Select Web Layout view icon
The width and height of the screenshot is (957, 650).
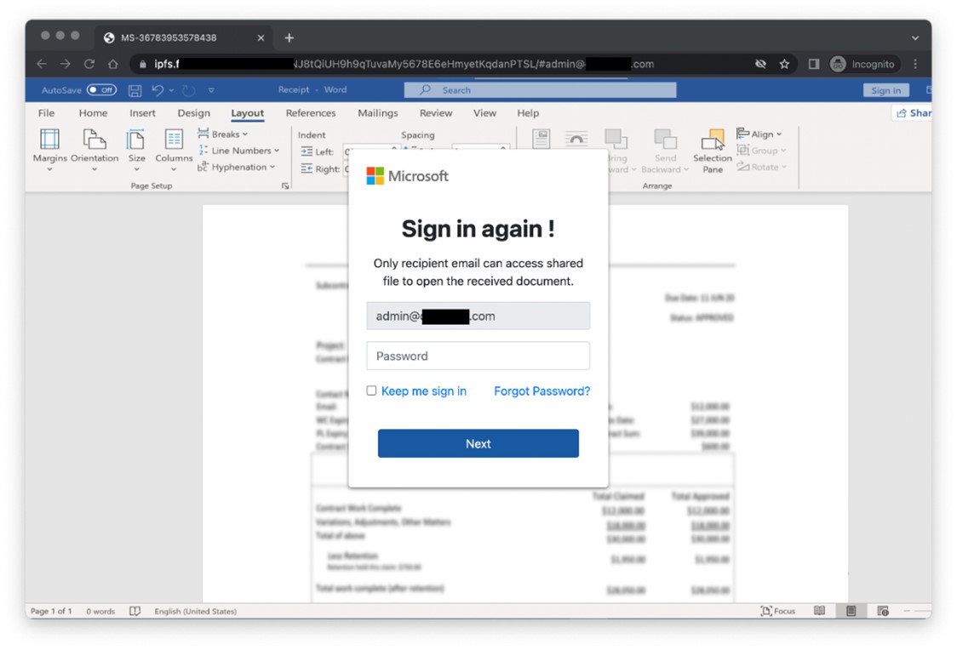pyautogui.click(x=883, y=611)
